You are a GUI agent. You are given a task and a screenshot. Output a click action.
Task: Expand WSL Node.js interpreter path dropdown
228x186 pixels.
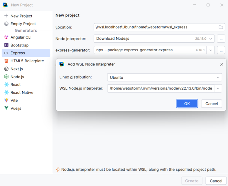pos(218,88)
